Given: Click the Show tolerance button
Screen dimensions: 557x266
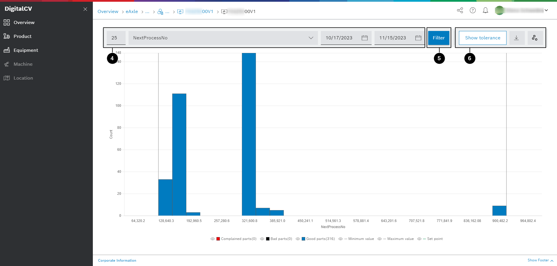Looking at the screenshot, I should pos(482,38).
